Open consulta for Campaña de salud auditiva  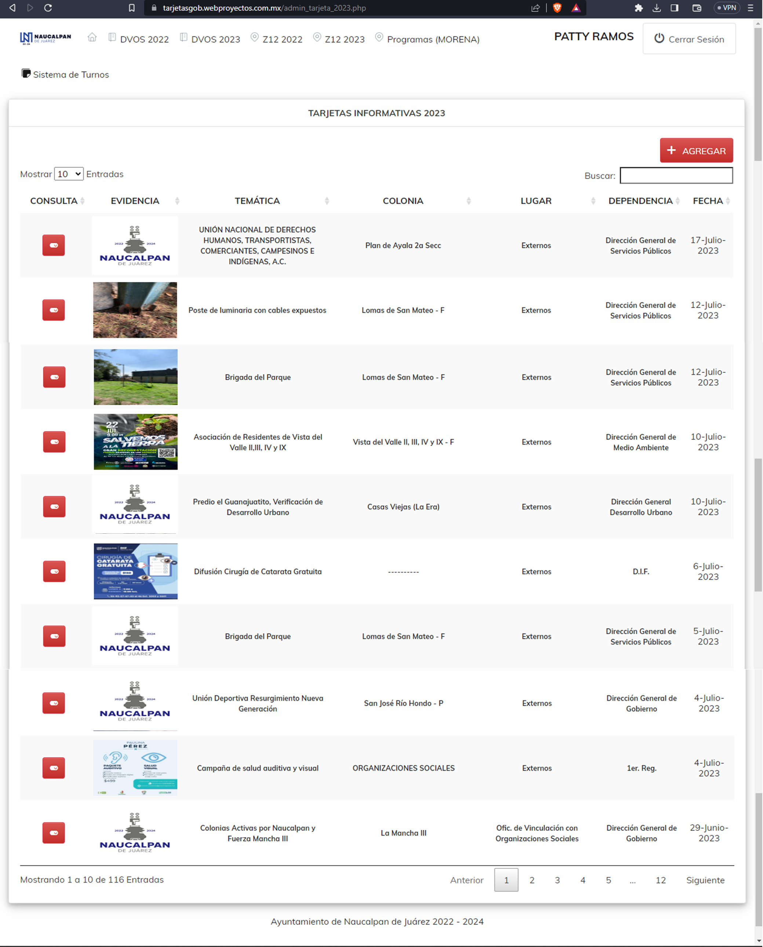(54, 768)
